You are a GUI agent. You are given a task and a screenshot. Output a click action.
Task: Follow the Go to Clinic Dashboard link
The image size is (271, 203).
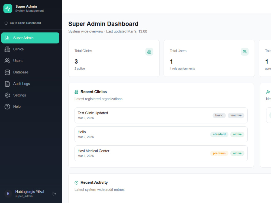click(x=25, y=23)
